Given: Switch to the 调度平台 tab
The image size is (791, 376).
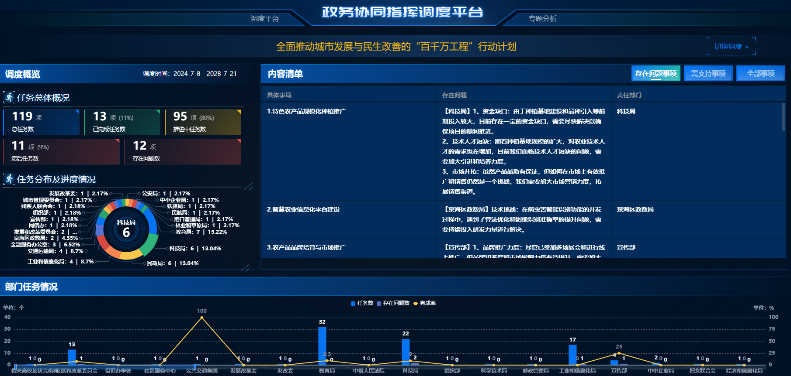Looking at the screenshot, I should (264, 18).
